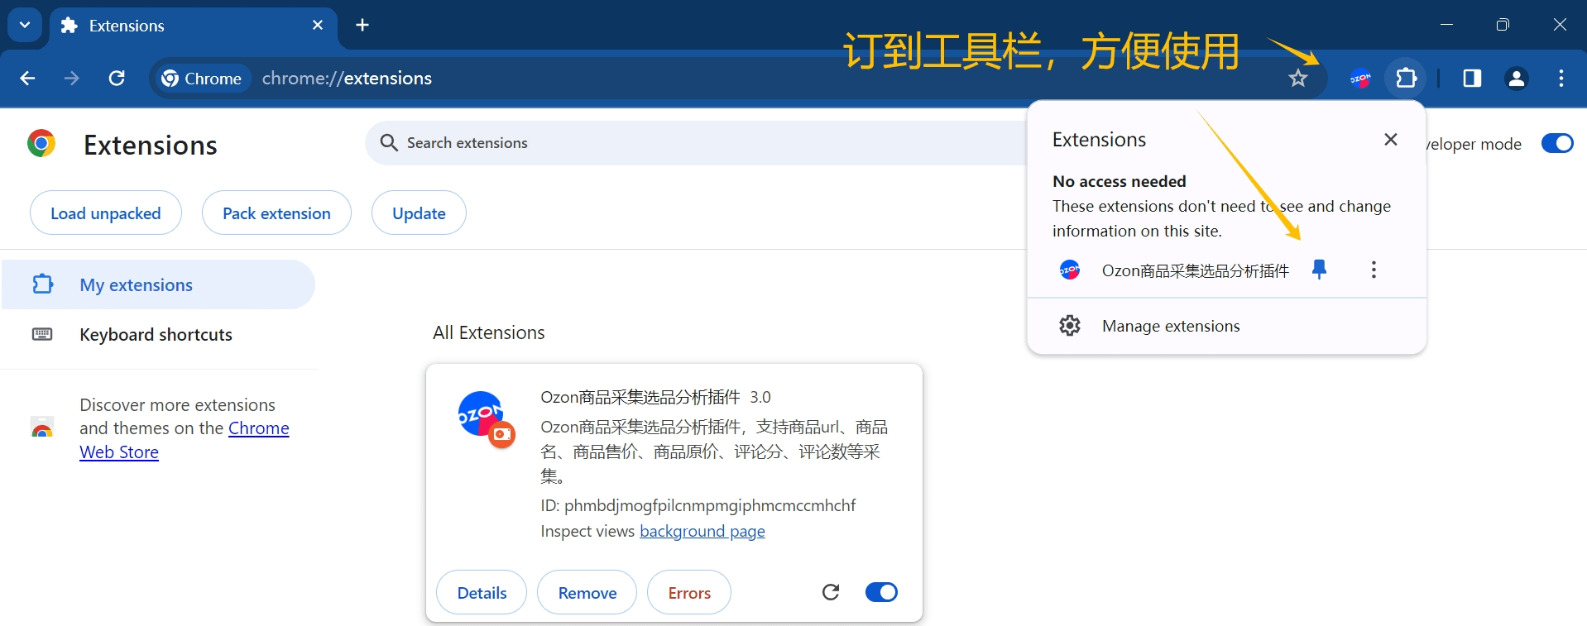Image resolution: width=1587 pixels, height=626 pixels.
Task: Click the Pack extension button
Action: click(276, 213)
